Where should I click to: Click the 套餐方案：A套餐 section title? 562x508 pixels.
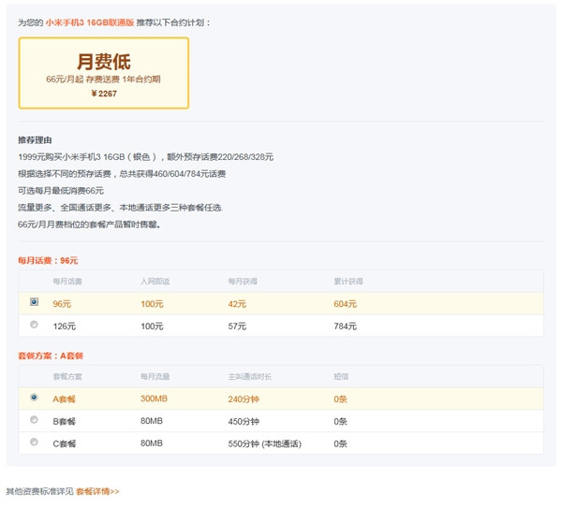coord(51,356)
